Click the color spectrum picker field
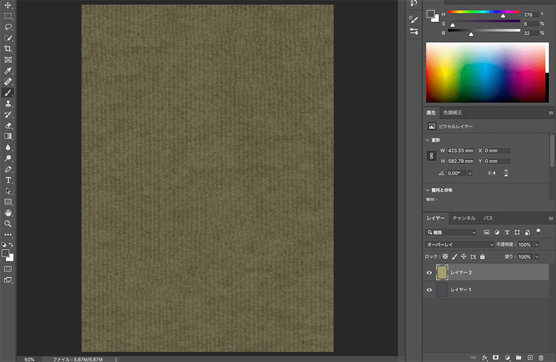This screenshot has width=556, height=362. tap(486, 72)
